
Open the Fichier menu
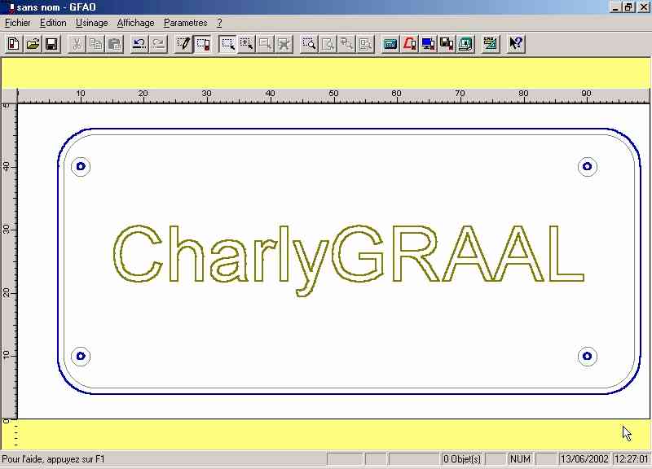pyautogui.click(x=18, y=23)
